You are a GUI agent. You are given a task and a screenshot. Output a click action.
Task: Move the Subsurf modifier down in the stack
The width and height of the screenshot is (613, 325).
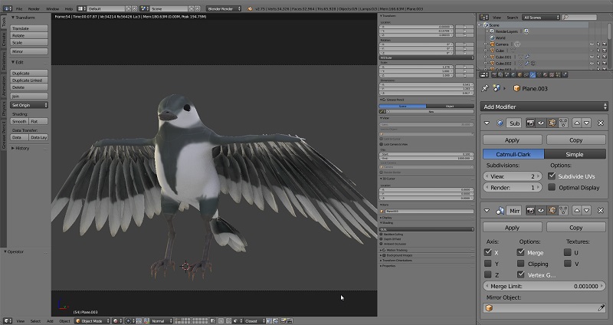pos(587,123)
